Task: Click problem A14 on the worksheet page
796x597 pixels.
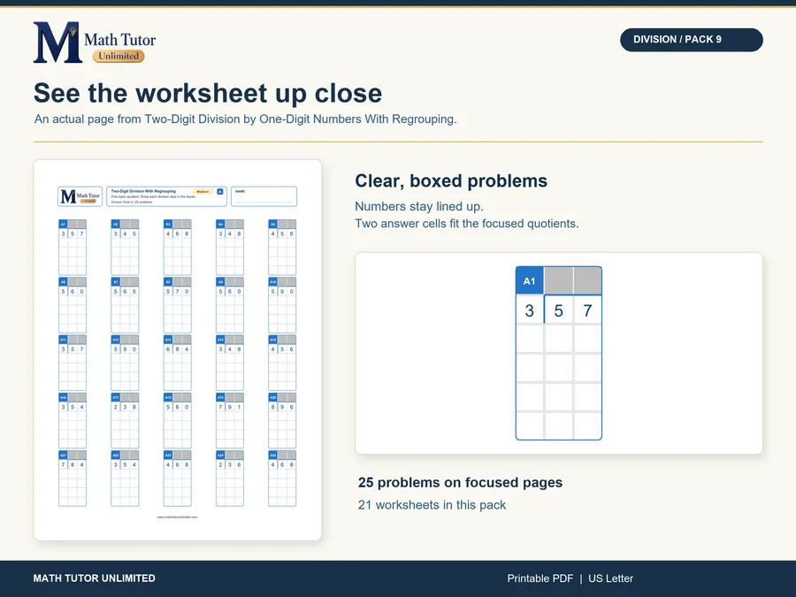Action: coord(229,363)
